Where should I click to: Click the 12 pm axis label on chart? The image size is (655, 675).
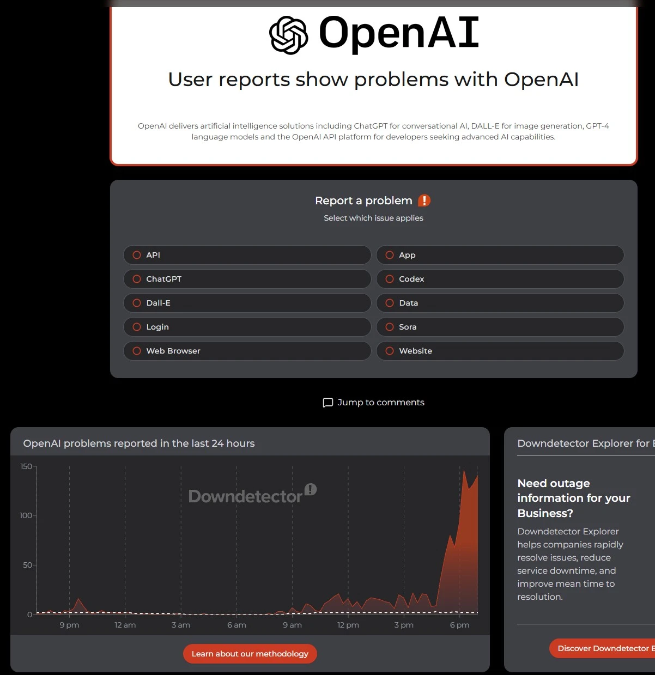coord(348,625)
